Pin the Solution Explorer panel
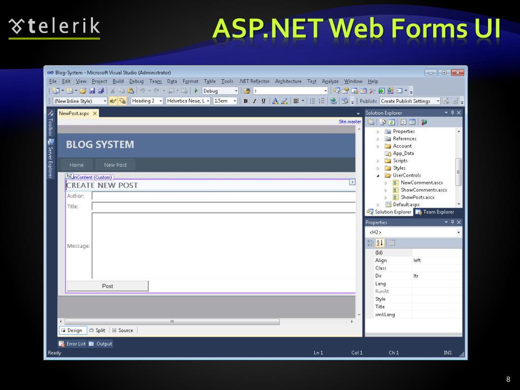This screenshot has width=520, height=390. (452, 113)
